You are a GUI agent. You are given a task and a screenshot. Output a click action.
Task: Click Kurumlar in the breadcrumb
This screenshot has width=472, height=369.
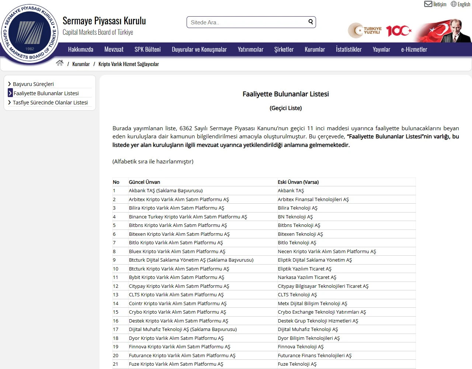coord(81,64)
